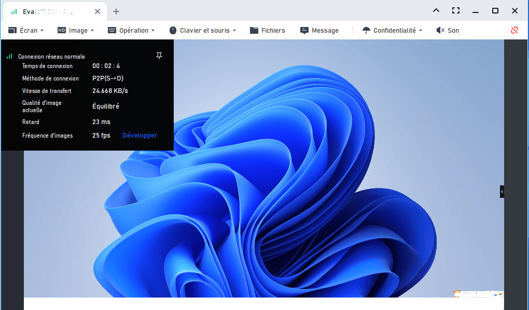Close the Eva session tab
This screenshot has width=529, height=310.
tap(98, 11)
